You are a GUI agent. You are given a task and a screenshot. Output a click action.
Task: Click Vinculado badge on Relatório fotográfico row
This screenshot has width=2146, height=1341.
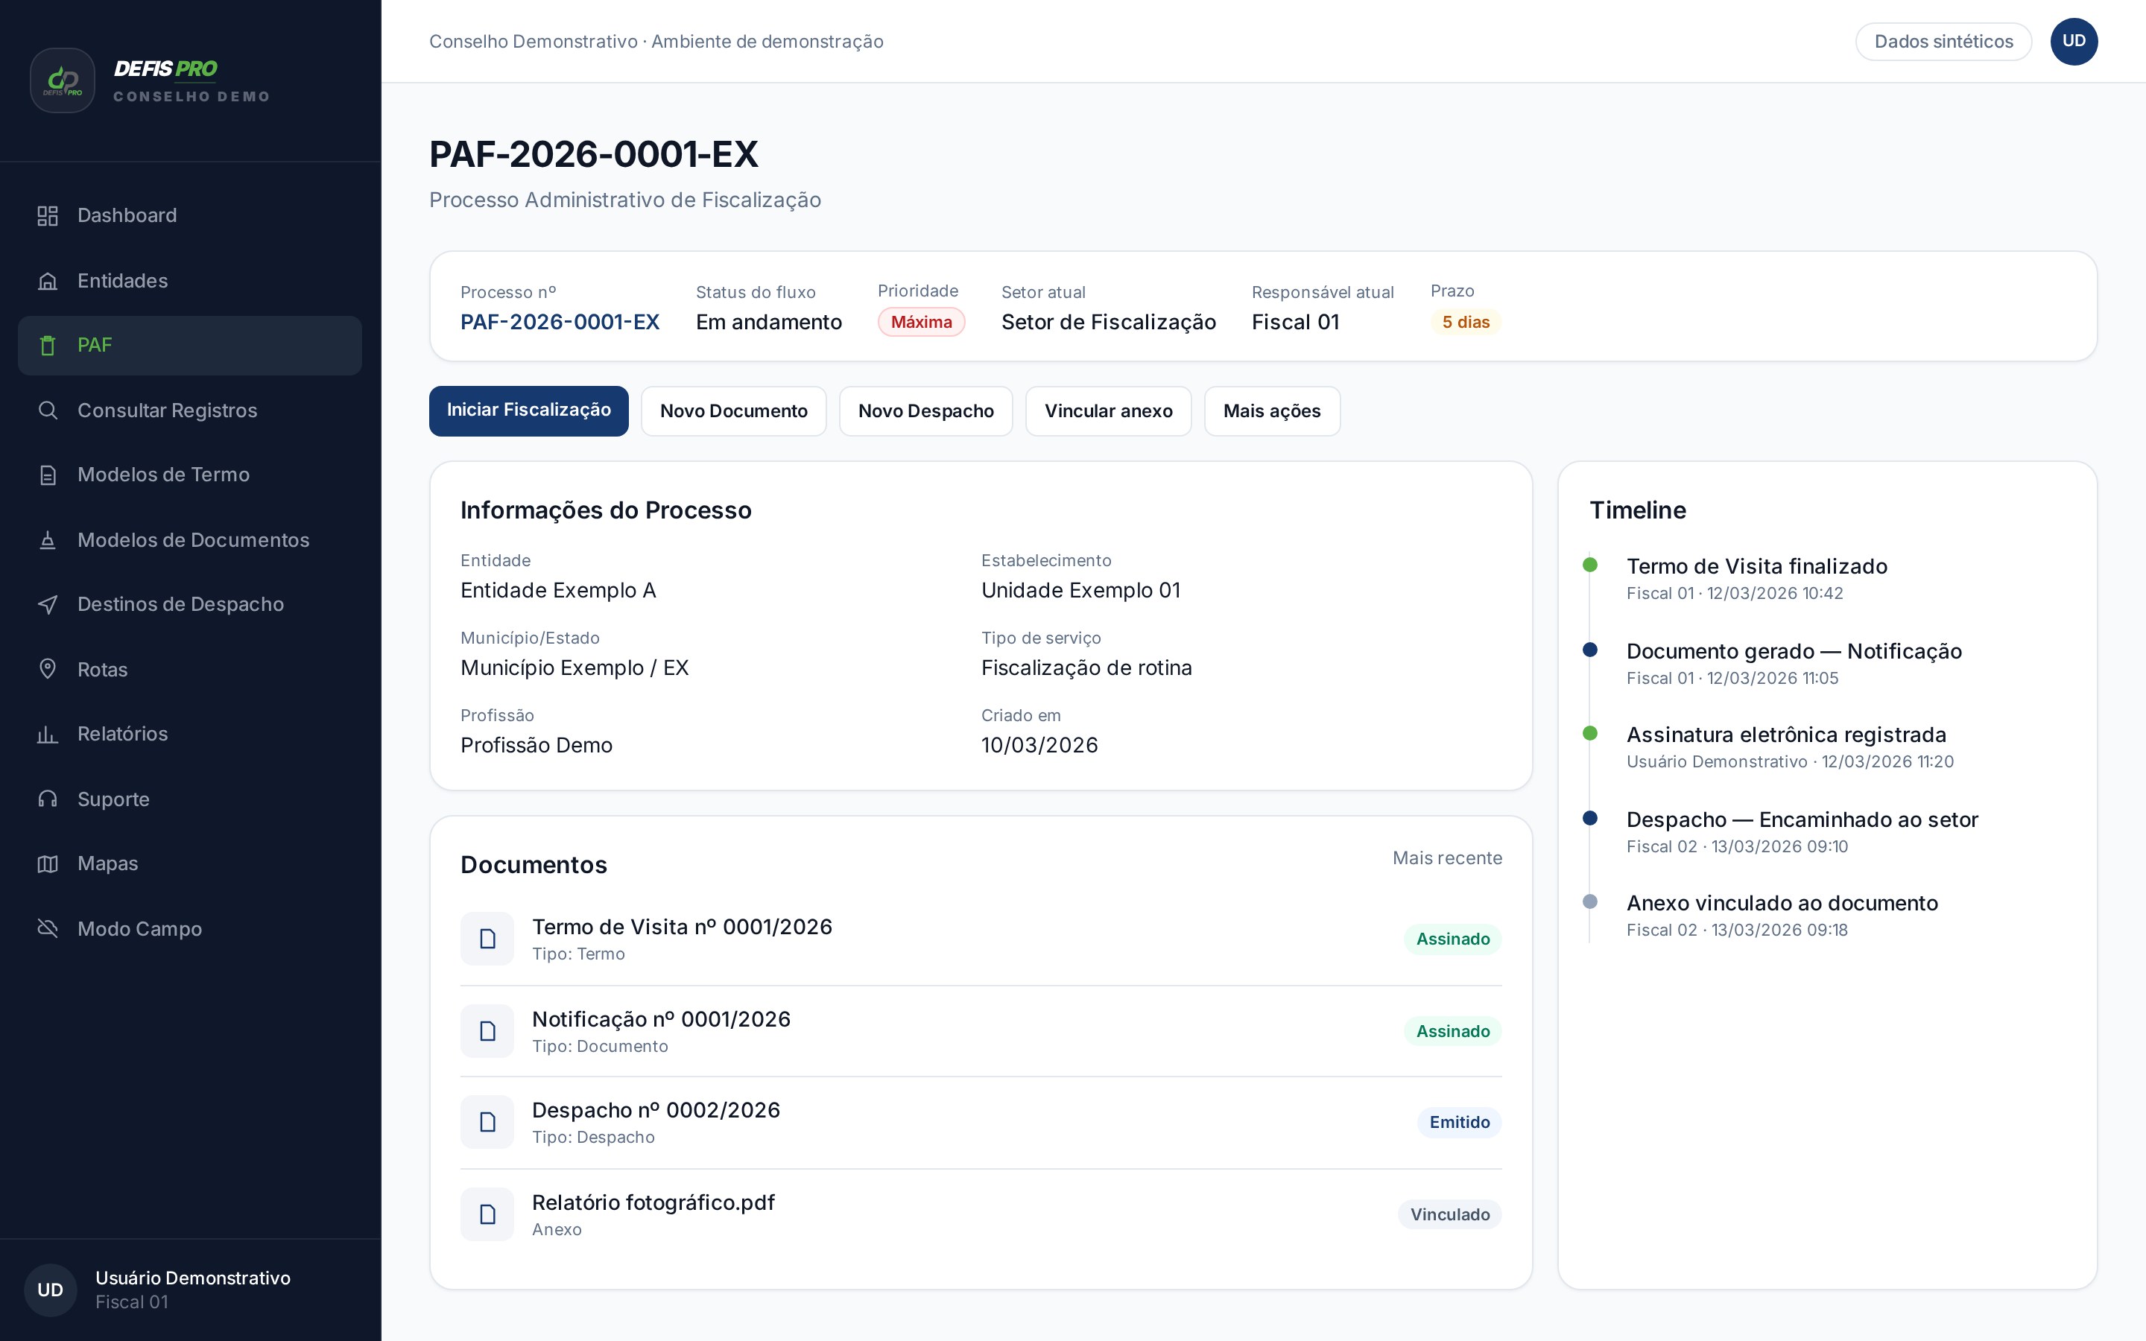pyautogui.click(x=1450, y=1214)
